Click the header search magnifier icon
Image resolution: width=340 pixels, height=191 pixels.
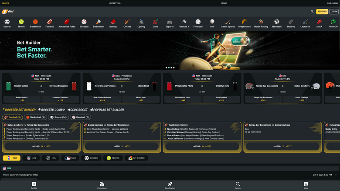coord(312,11)
